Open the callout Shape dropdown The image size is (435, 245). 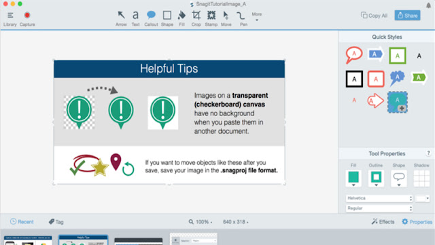(399, 178)
